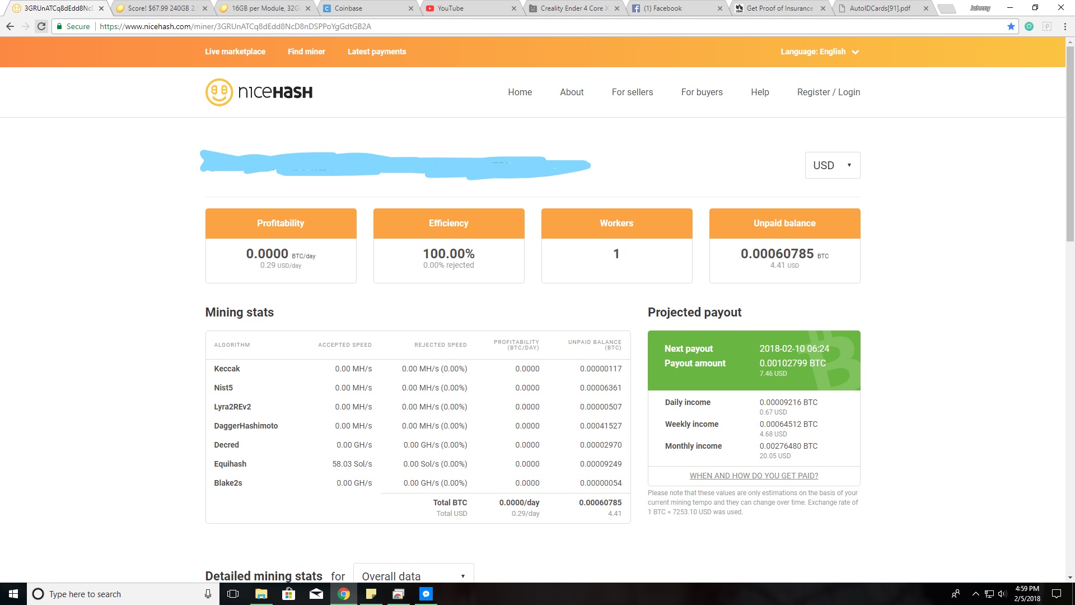1075x605 pixels.
Task: Open Messenger from the taskbar
Action: pos(426,594)
